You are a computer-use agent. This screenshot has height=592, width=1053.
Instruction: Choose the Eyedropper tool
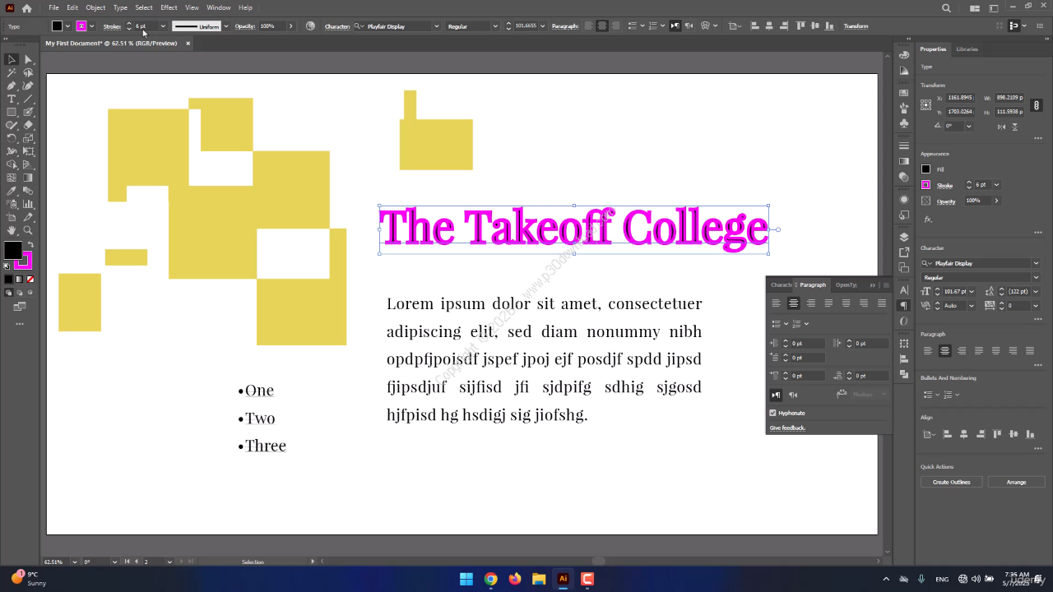click(x=12, y=191)
